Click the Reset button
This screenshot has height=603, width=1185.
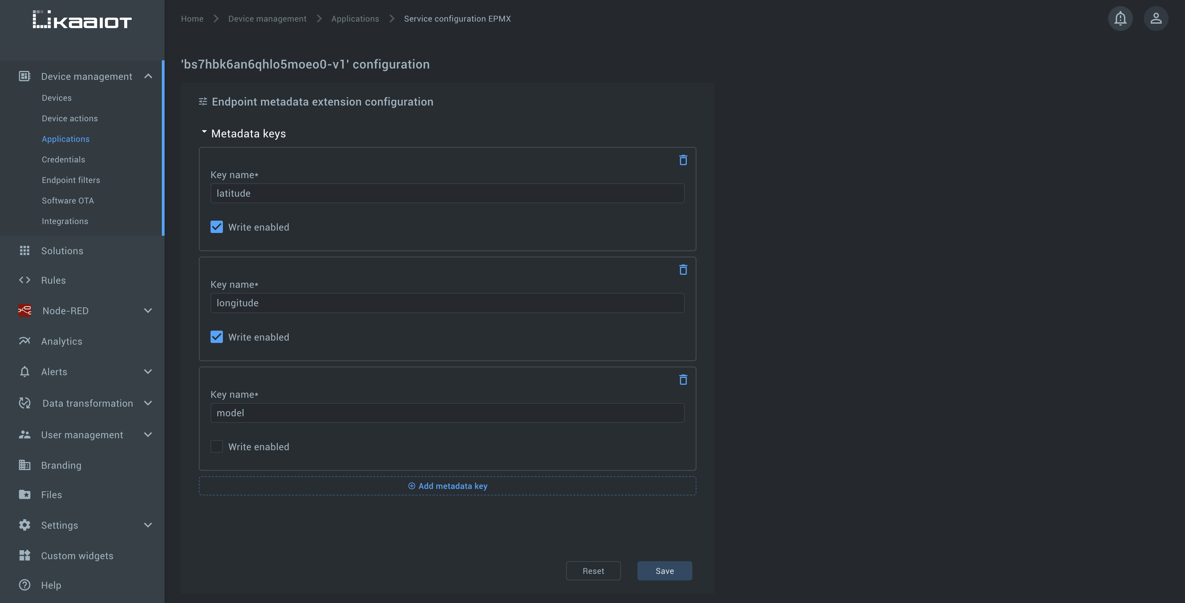pyautogui.click(x=593, y=570)
